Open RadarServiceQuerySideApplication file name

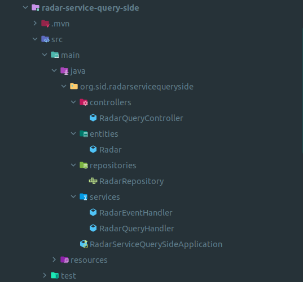(156, 245)
